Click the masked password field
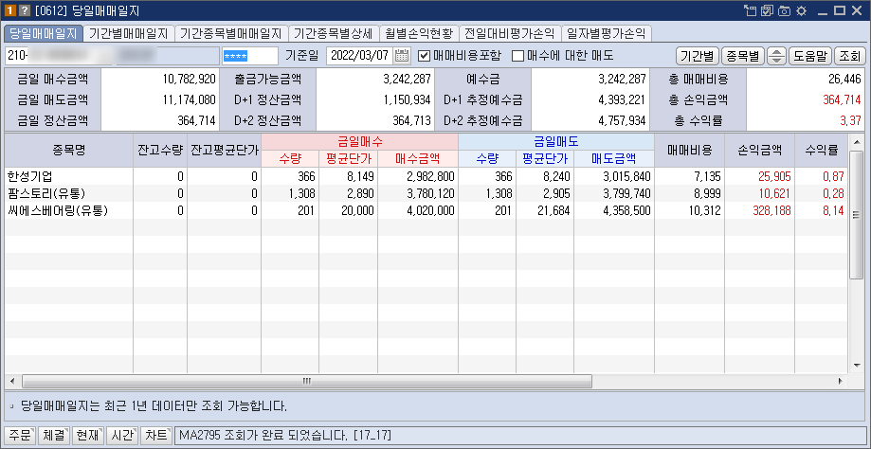This screenshot has height=449, width=871. coord(250,56)
